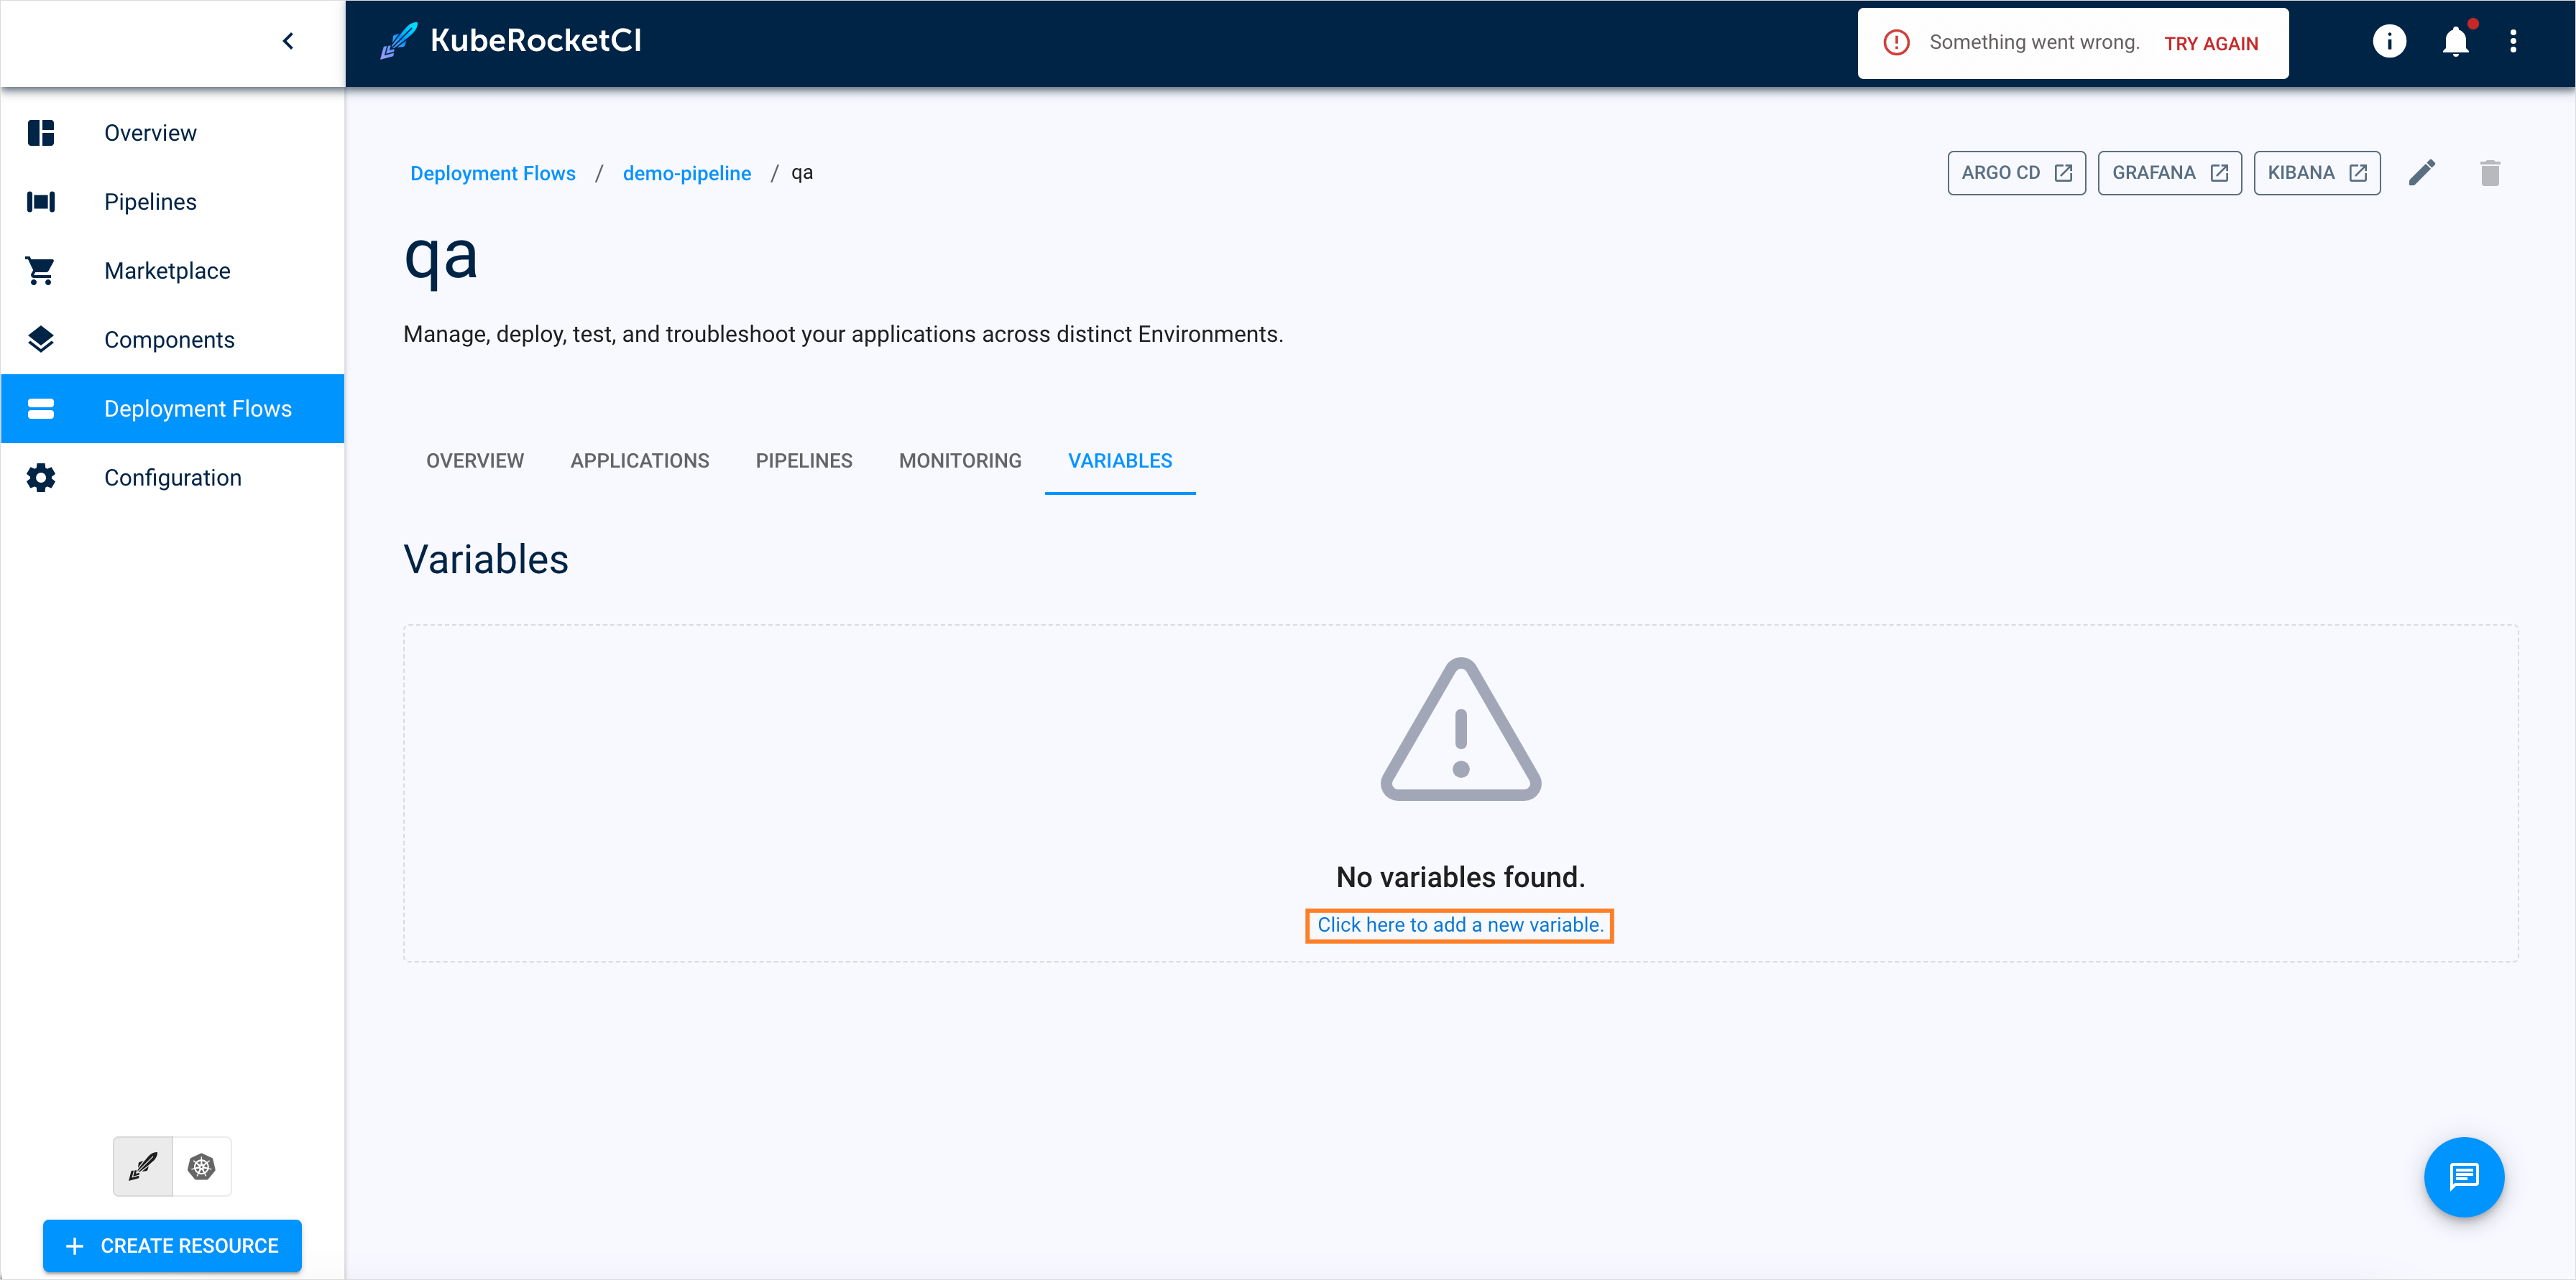Click the TRY AGAIN error action link
Viewport: 2576px width, 1280px height.
(x=2214, y=41)
